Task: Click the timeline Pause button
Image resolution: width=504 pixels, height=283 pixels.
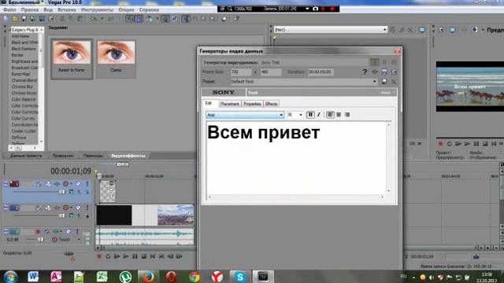Action: click(135, 256)
